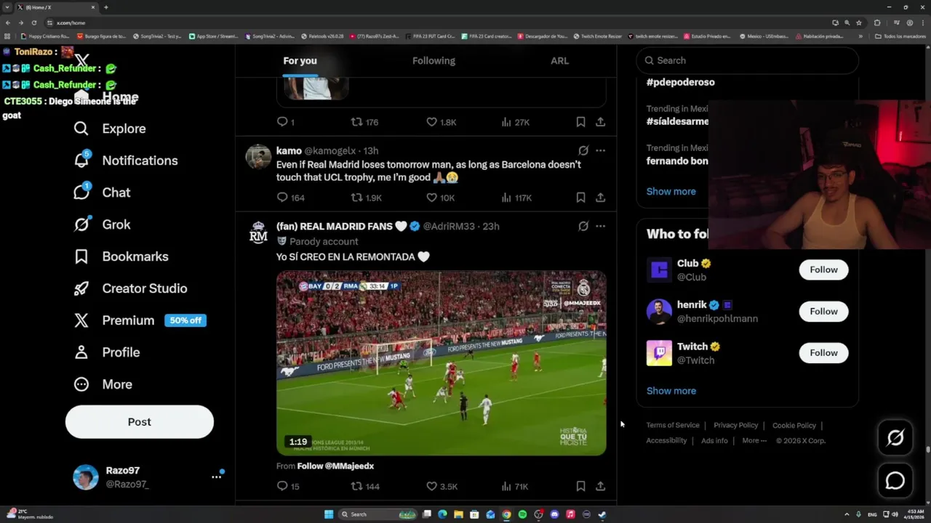Viewport: 931px width, 523px height.
Task: Open Creator Studio
Action: click(x=130, y=288)
